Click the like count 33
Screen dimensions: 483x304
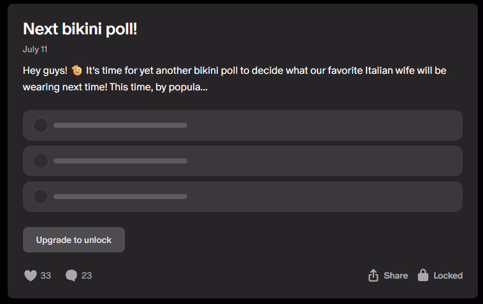pos(46,275)
